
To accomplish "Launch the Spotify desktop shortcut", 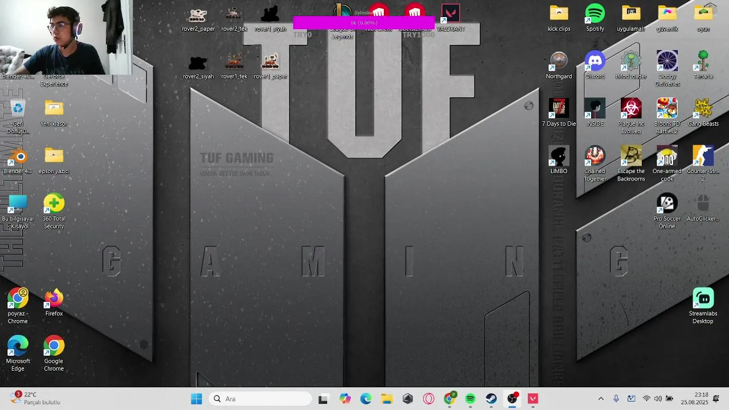I will point(595,18).
